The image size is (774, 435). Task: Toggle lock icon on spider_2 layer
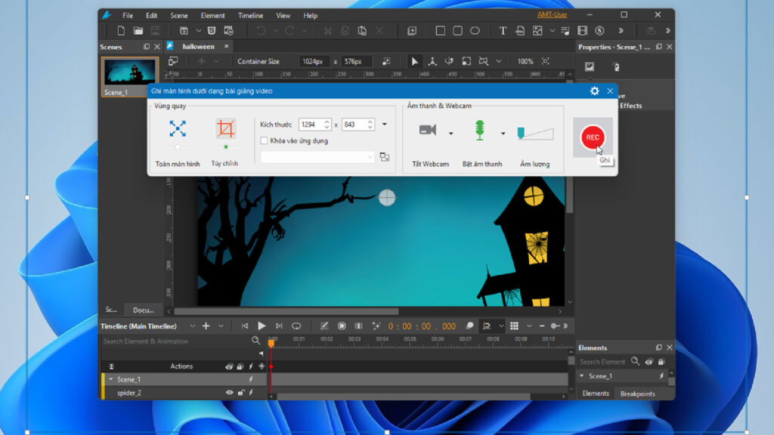[241, 393]
